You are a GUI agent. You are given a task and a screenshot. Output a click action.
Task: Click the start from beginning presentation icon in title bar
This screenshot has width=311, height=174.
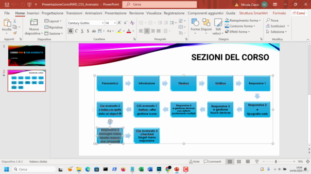[29, 4]
